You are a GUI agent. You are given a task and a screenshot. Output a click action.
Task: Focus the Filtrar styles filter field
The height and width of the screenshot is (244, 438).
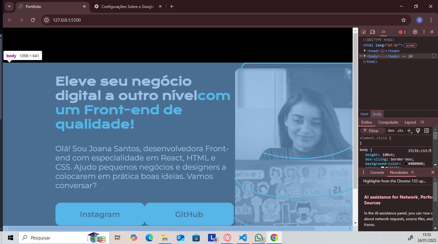(373, 131)
